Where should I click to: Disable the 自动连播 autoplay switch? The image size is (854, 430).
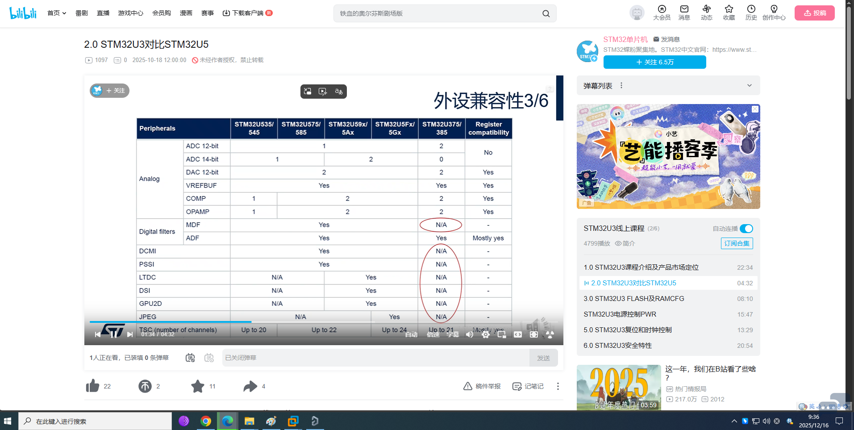746,228
